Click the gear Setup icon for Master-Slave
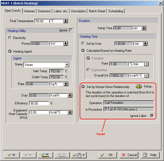This screenshot has width=164, height=161. 139,86
